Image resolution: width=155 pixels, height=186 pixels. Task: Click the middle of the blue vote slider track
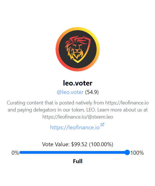(73, 152)
